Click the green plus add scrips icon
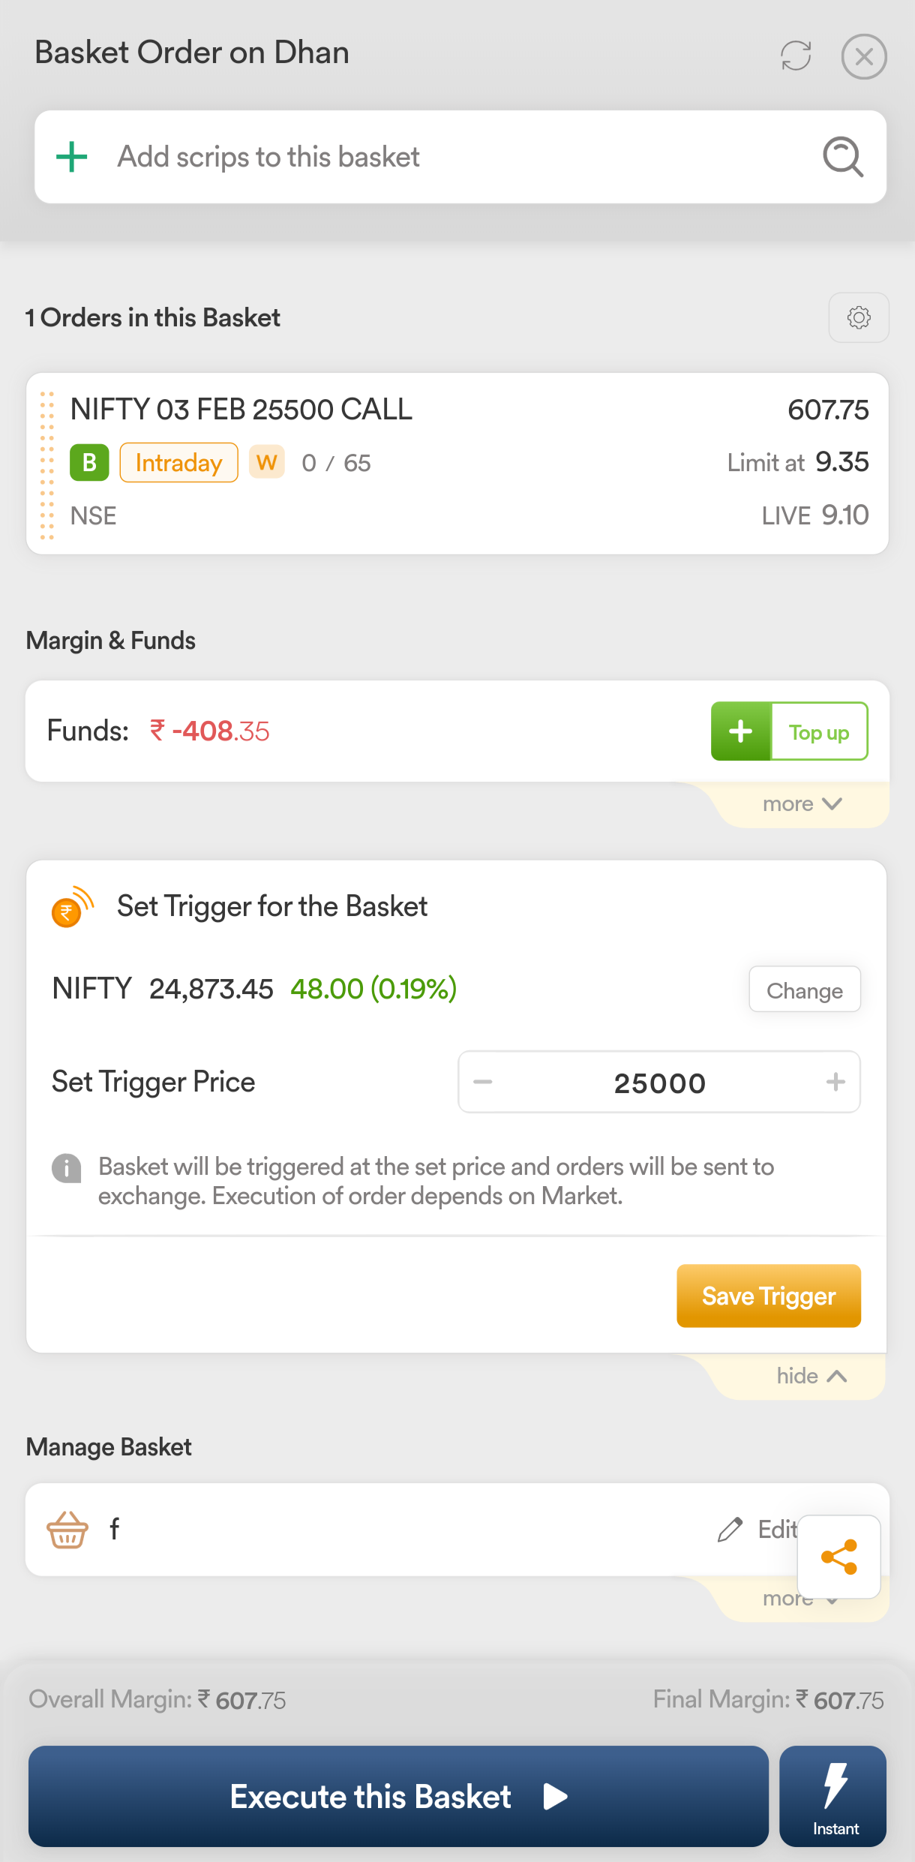 point(72,157)
